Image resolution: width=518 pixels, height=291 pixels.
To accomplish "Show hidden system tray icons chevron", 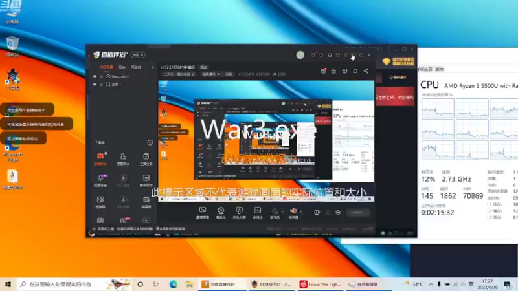I will (431, 284).
